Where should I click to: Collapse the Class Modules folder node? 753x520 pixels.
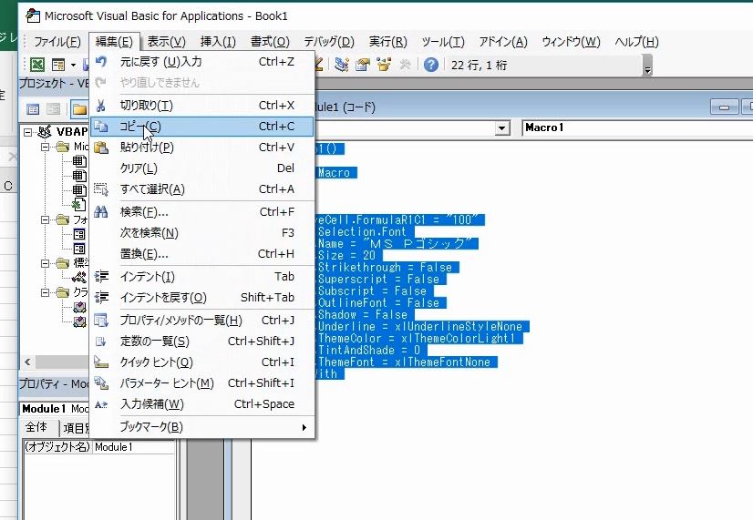pos(46,292)
